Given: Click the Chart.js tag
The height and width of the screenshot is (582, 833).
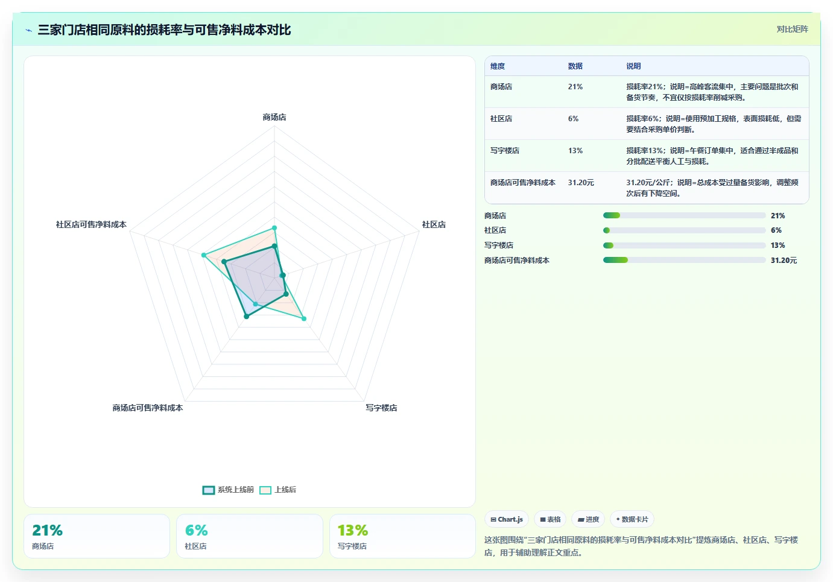Looking at the screenshot, I should point(507,519).
